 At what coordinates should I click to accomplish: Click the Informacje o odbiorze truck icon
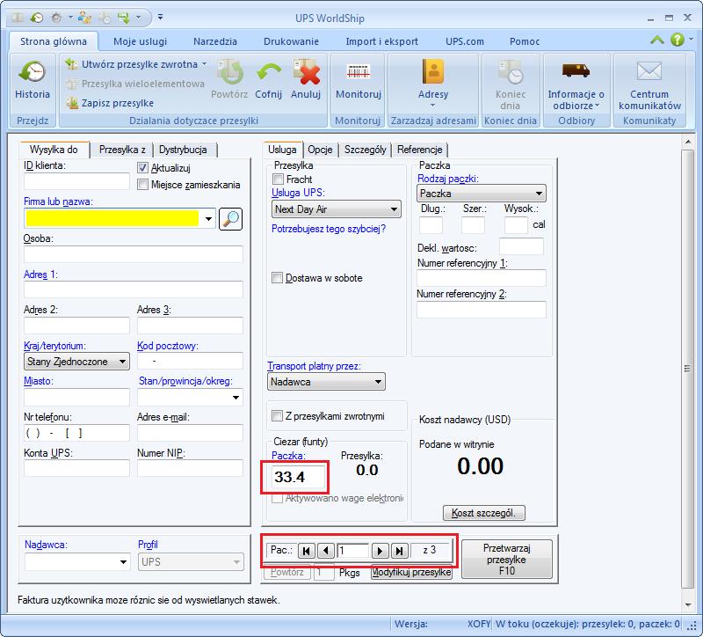(x=576, y=70)
